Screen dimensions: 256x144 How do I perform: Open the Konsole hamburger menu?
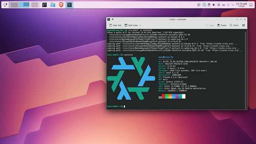tap(243, 25)
